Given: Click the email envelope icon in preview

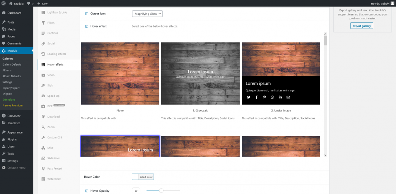Looking at the screenshot, I should (x=288, y=97).
